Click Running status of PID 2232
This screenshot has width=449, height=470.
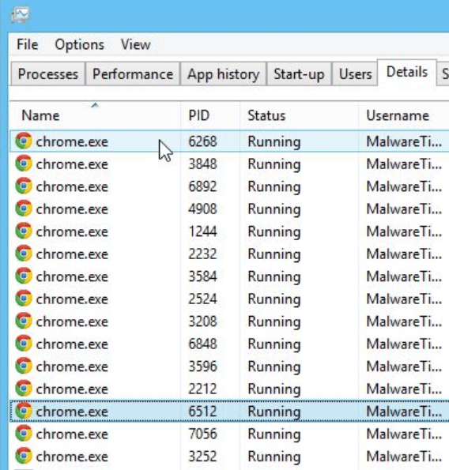(x=274, y=254)
